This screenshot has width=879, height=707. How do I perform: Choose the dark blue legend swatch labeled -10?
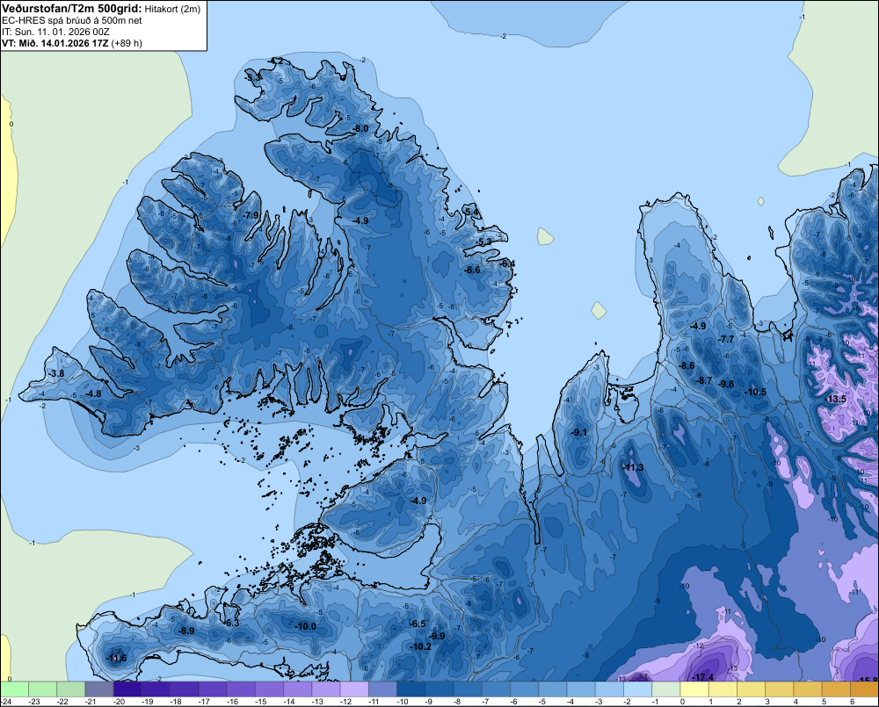[x=410, y=689]
